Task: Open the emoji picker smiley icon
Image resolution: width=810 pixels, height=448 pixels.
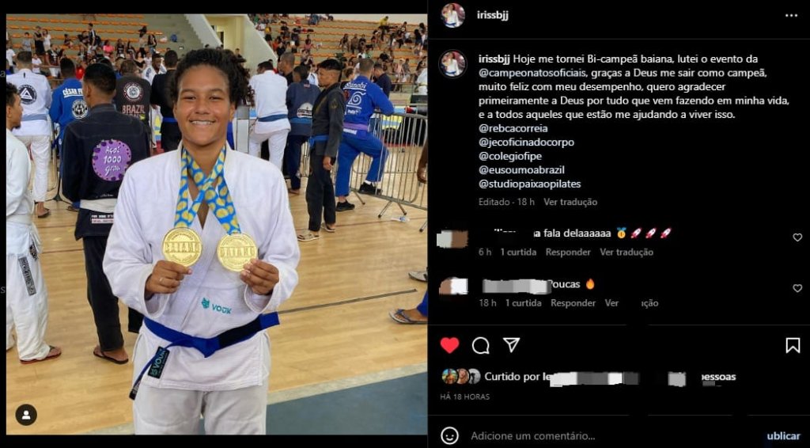Action: click(x=449, y=435)
